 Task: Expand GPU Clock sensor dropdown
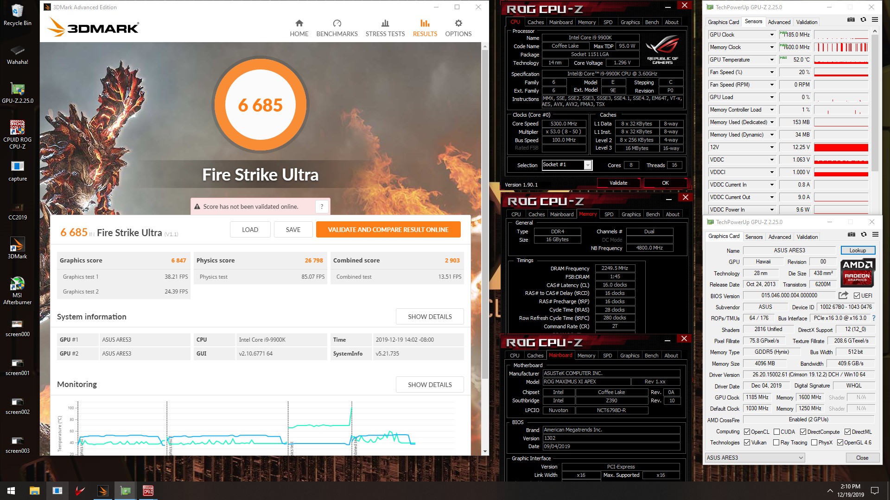tap(772, 35)
